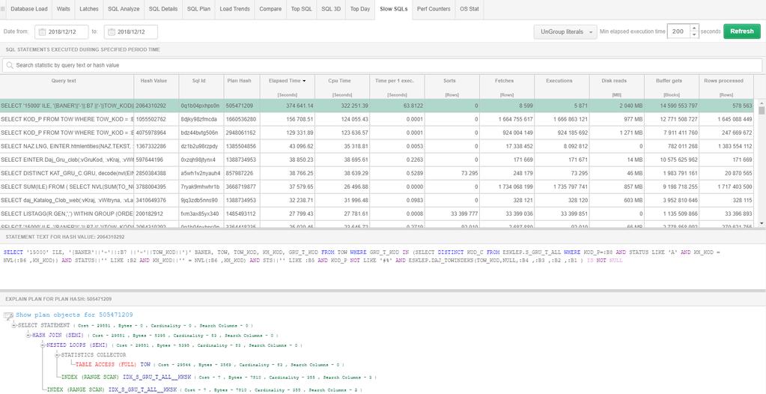Collapse the SELECT STATEMENT plan node

pos(14,325)
